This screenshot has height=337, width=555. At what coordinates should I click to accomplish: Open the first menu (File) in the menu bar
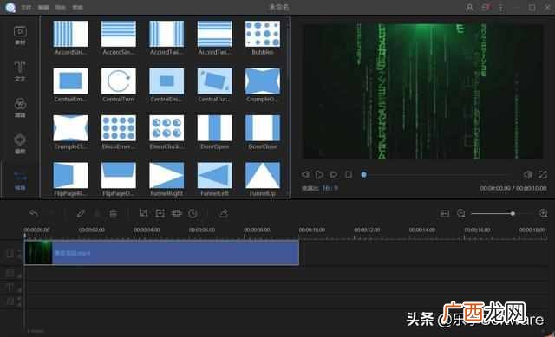(x=26, y=7)
